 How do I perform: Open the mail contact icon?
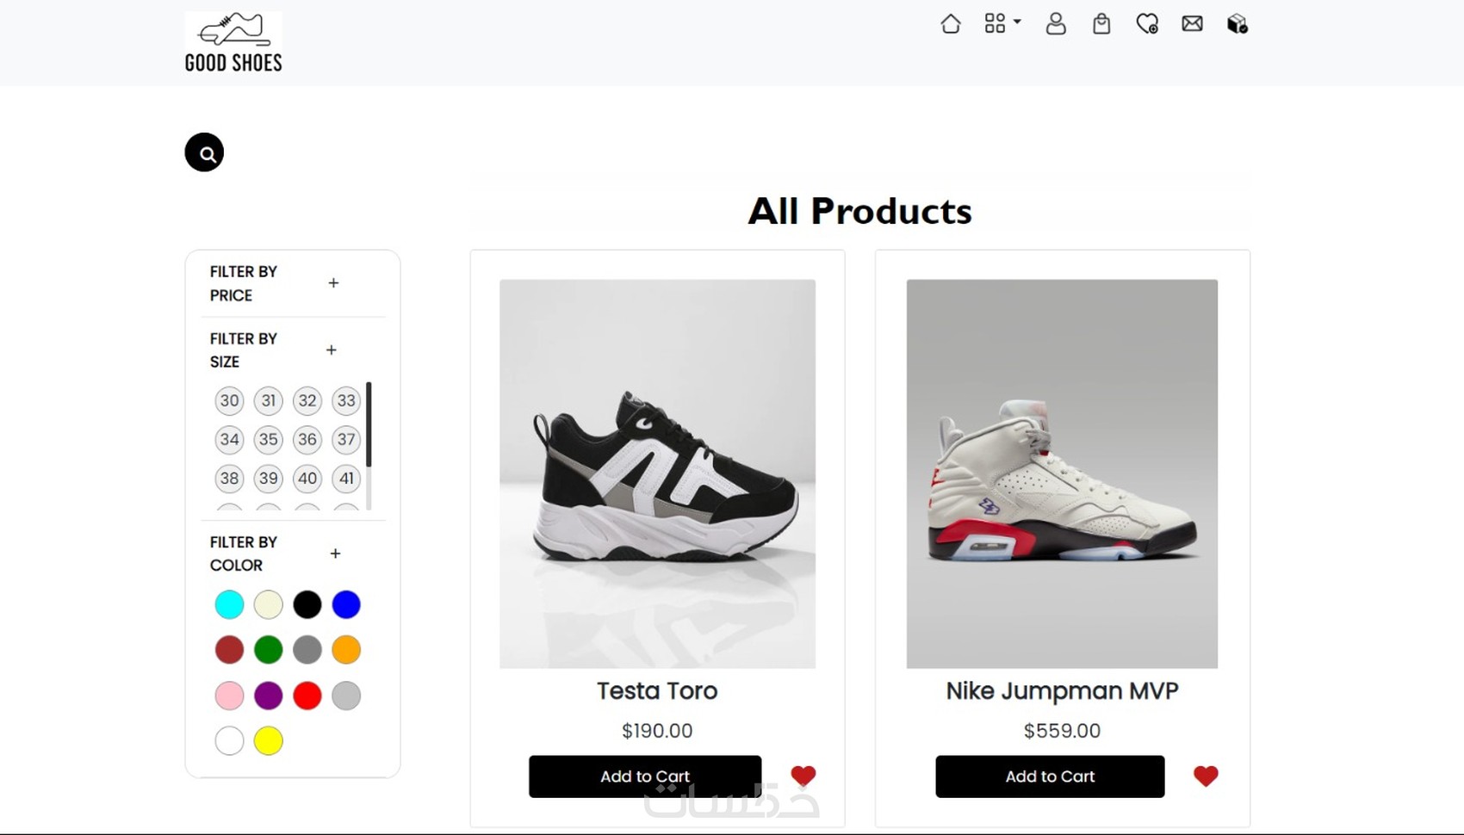[x=1193, y=24]
